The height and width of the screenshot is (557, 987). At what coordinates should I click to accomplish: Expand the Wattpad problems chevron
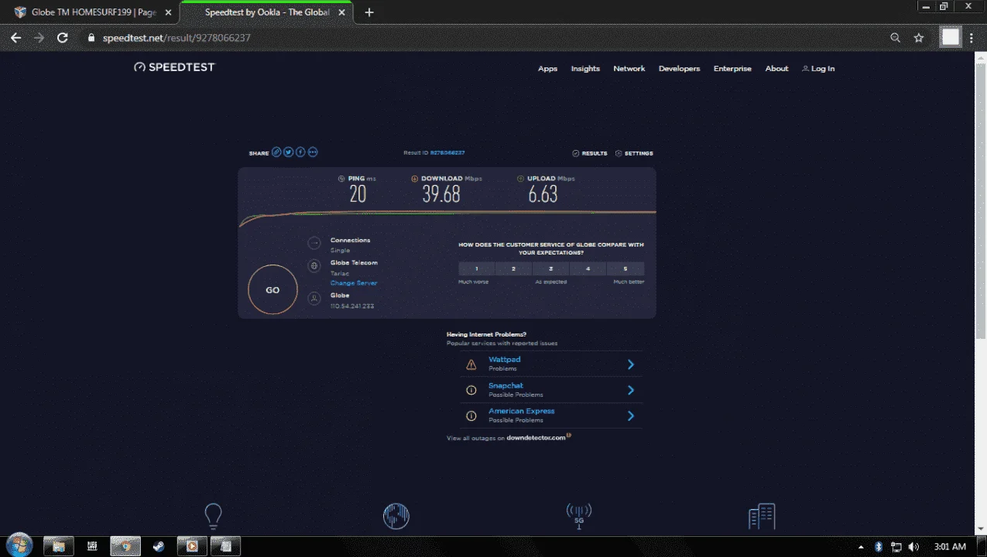click(x=631, y=364)
